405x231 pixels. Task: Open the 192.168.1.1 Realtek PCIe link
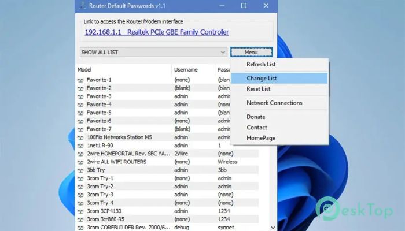(x=157, y=32)
